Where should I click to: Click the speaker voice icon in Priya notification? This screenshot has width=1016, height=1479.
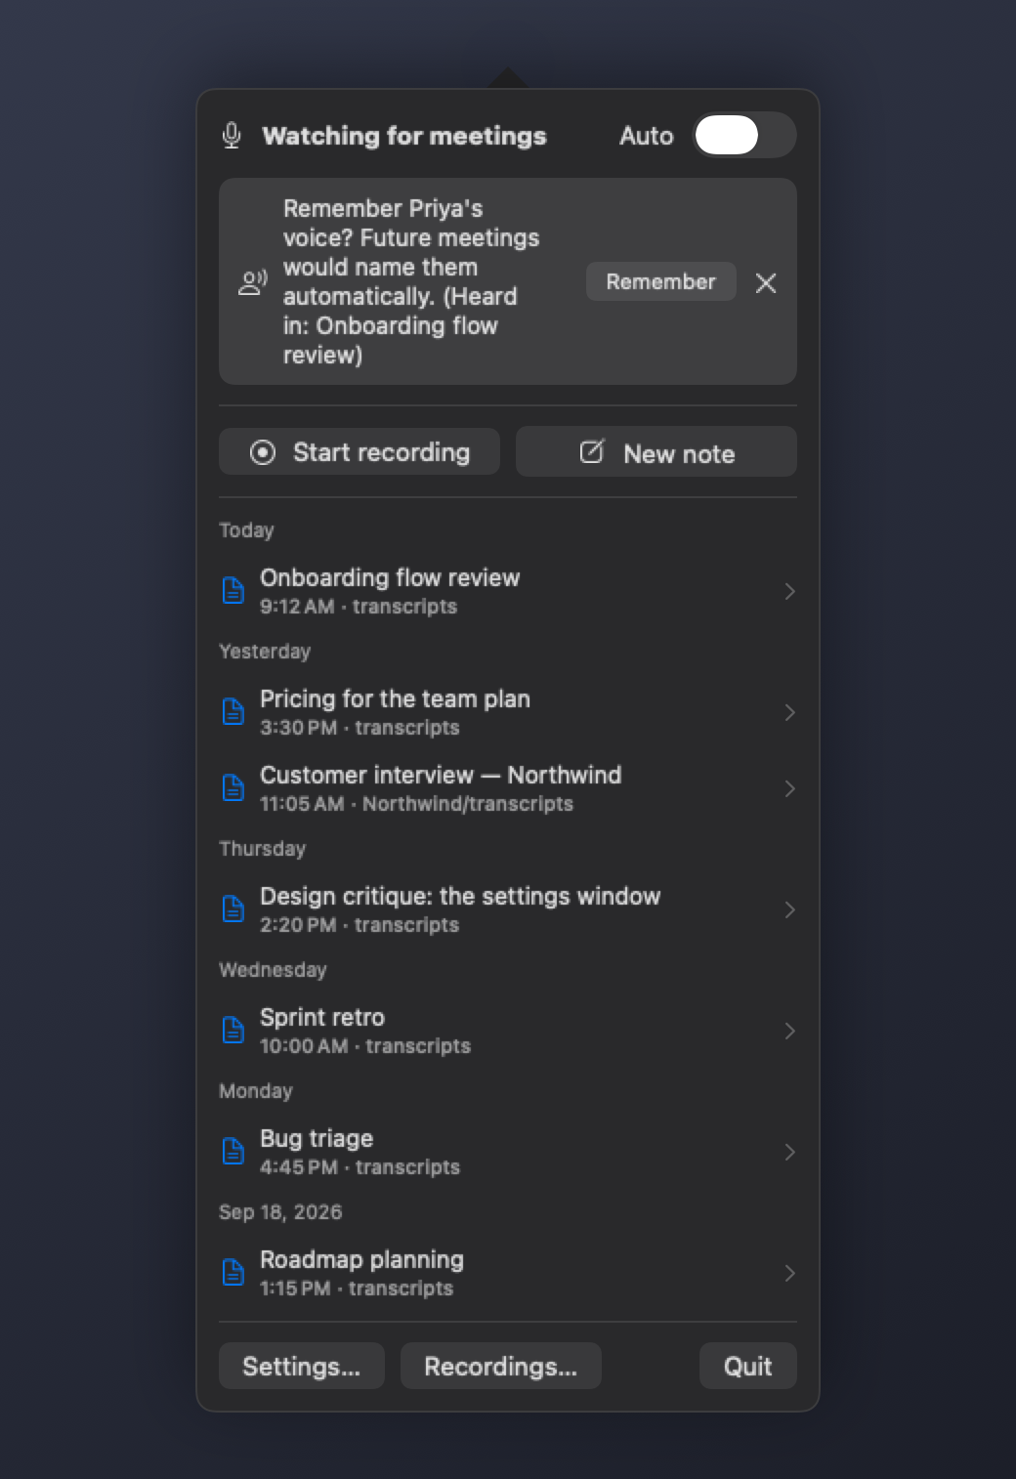click(x=253, y=282)
